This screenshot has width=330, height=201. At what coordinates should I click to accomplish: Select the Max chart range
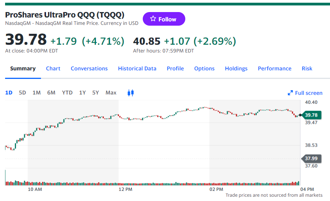point(111,93)
